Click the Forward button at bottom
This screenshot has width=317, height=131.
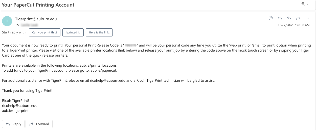click(39, 124)
